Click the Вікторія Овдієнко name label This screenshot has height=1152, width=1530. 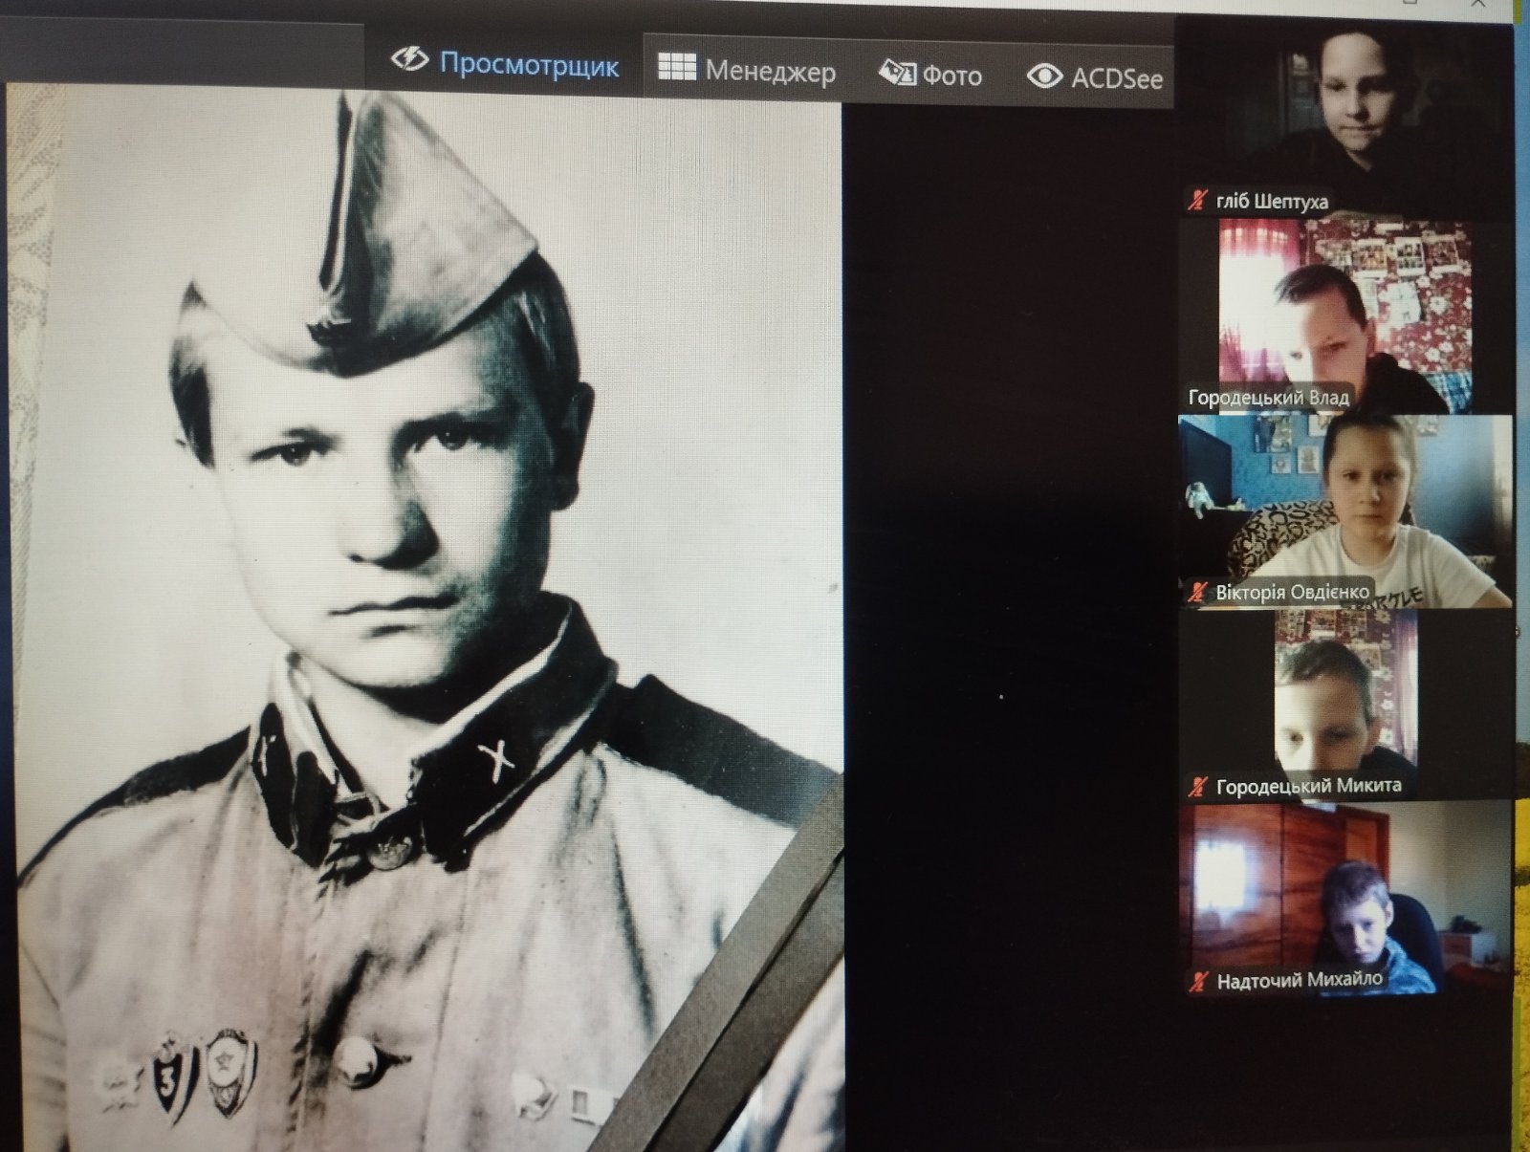click(1291, 592)
